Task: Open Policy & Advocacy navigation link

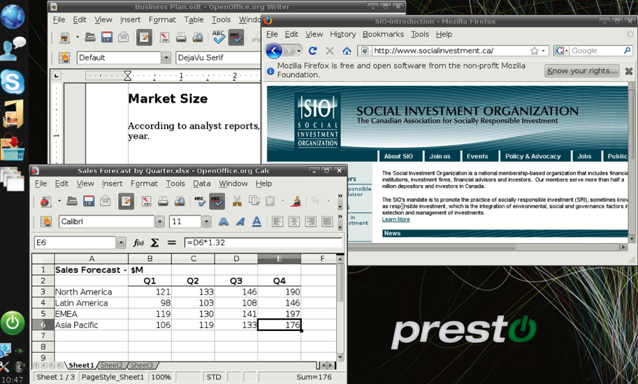Action: click(532, 156)
